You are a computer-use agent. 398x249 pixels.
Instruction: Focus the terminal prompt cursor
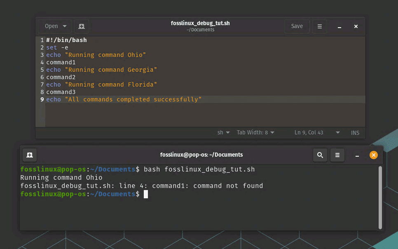146,194
